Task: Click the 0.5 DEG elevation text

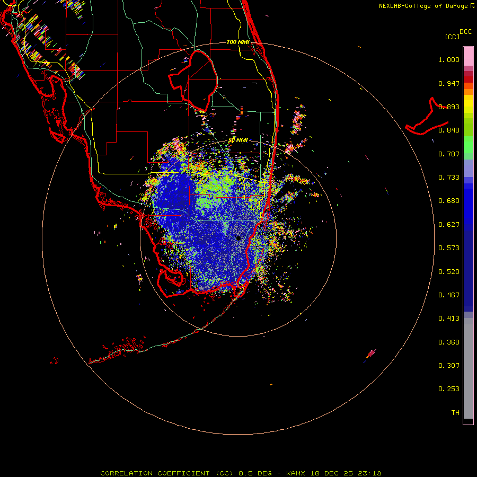Action: [x=255, y=473]
